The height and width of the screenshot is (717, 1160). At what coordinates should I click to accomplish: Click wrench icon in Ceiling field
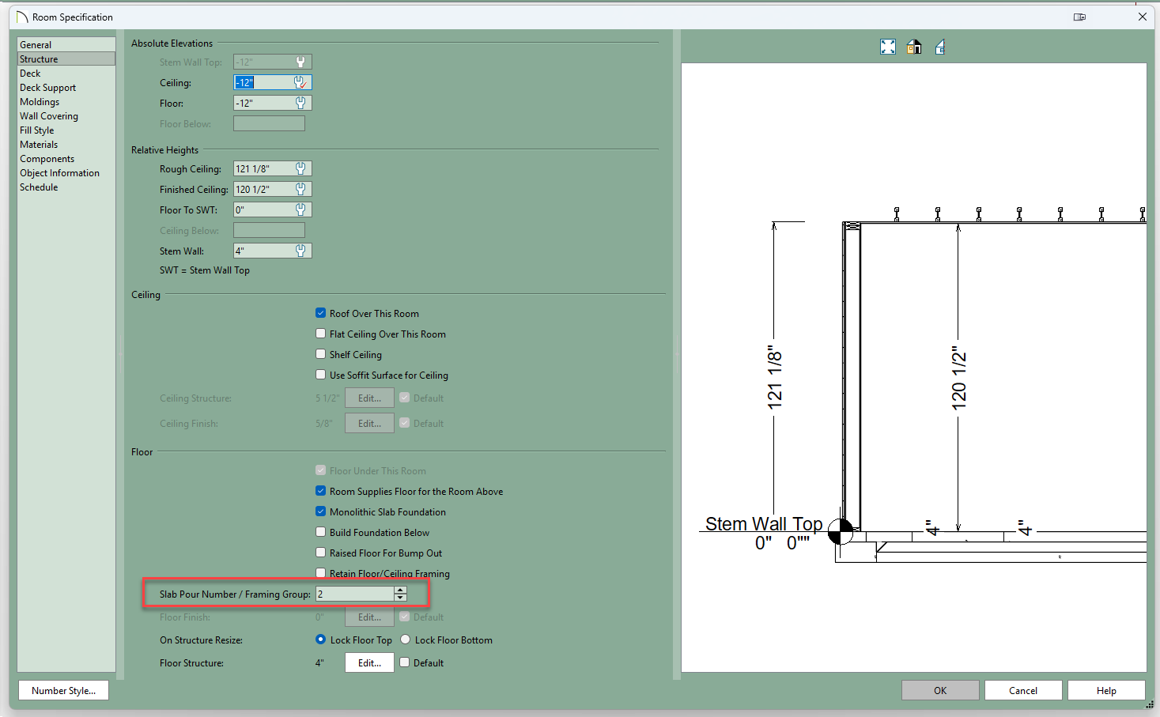click(300, 82)
